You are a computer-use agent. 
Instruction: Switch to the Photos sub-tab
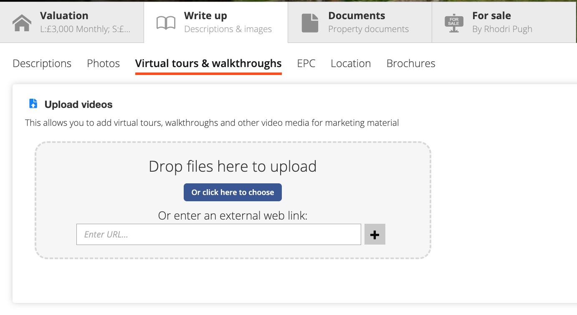coord(104,63)
